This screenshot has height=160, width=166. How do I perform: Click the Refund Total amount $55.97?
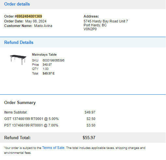[x=89, y=138]
